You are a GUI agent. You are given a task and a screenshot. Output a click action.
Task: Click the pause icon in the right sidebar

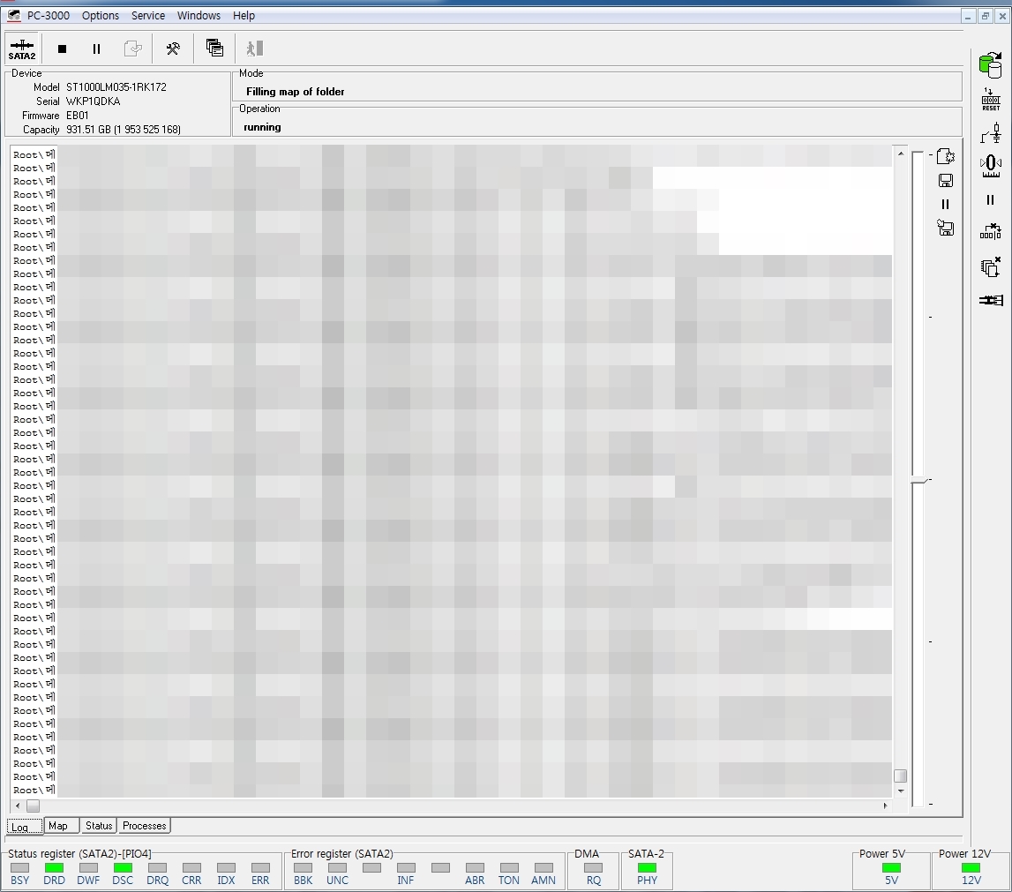pyautogui.click(x=991, y=200)
